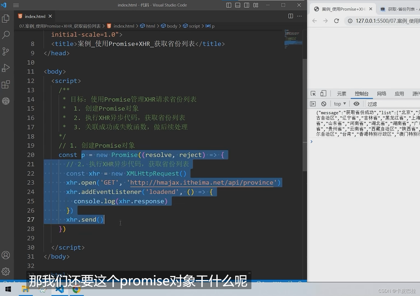This screenshot has height=296, width=420.
Task: Open the Accounts menu icon
Action: coord(6,255)
